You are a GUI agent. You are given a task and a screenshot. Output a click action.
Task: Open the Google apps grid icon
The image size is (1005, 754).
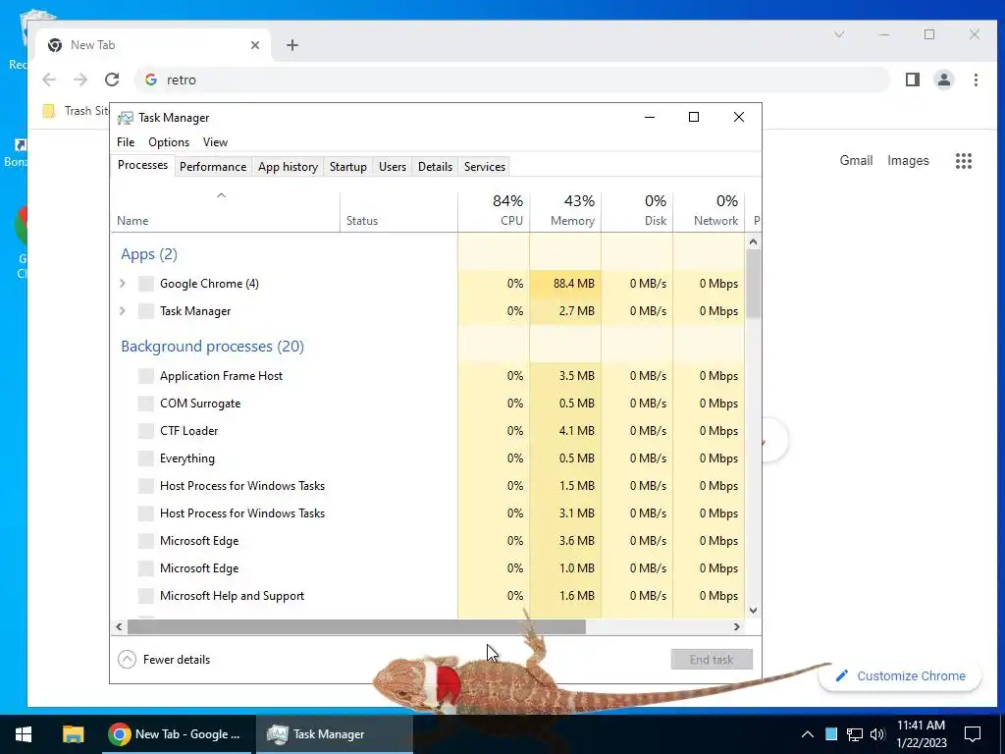point(964,161)
